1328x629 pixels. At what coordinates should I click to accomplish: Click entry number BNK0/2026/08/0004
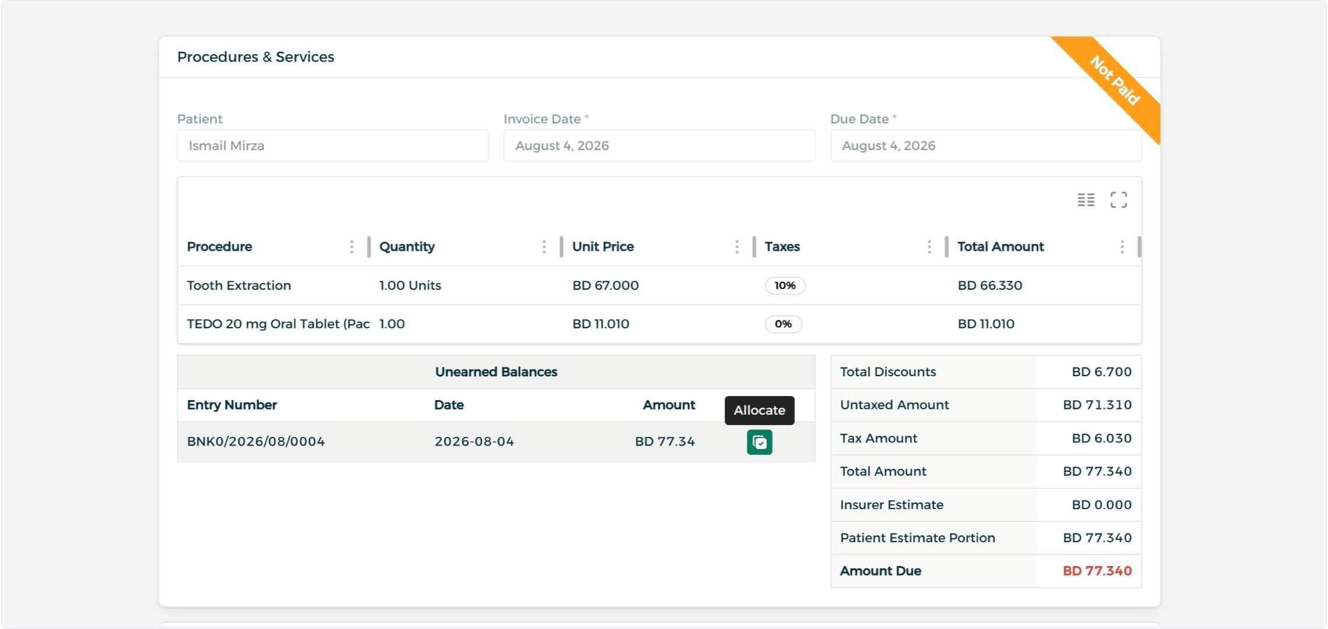pos(256,441)
